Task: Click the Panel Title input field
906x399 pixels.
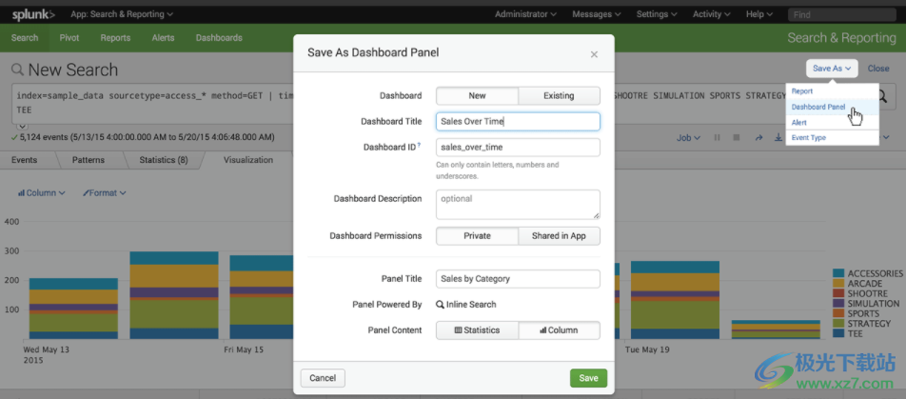Action: [518, 279]
